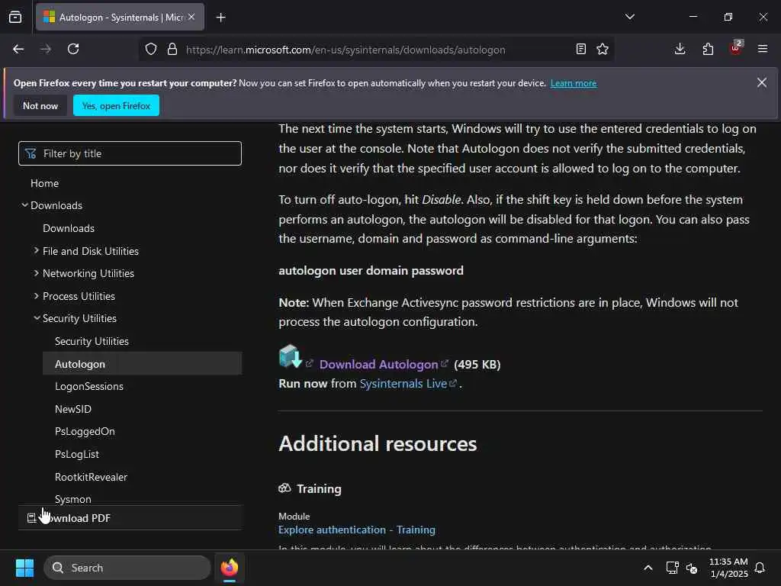Viewport: 781px width, 586px height.
Task: Toggle reader view icon
Action: point(580,49)
